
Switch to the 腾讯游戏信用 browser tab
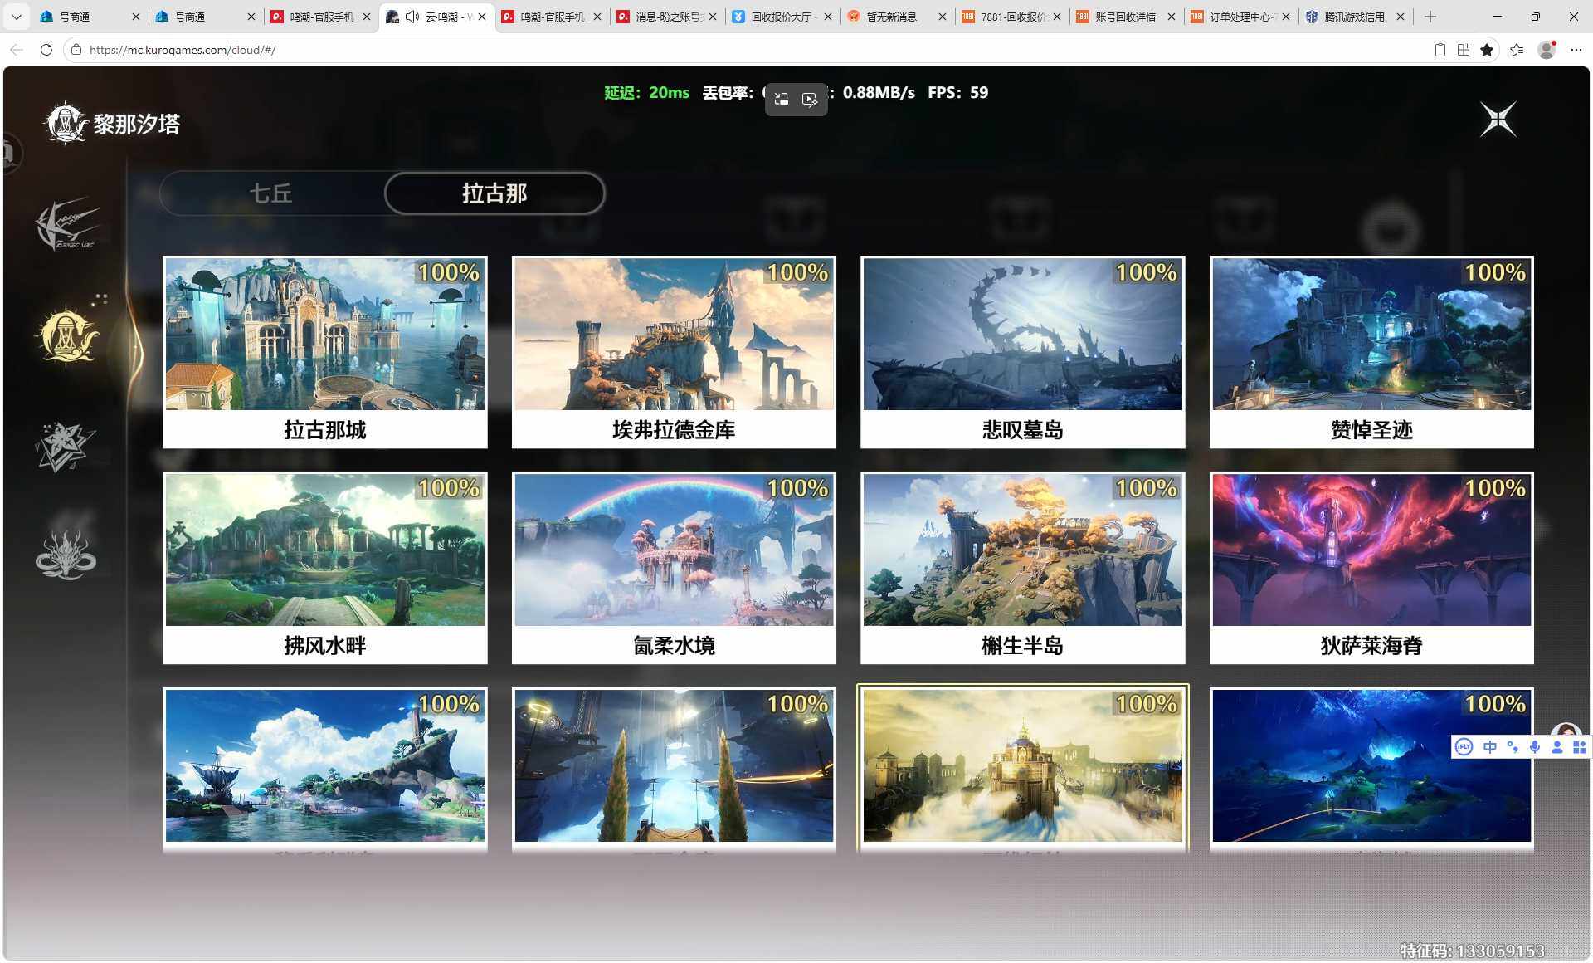point(1355,17)
